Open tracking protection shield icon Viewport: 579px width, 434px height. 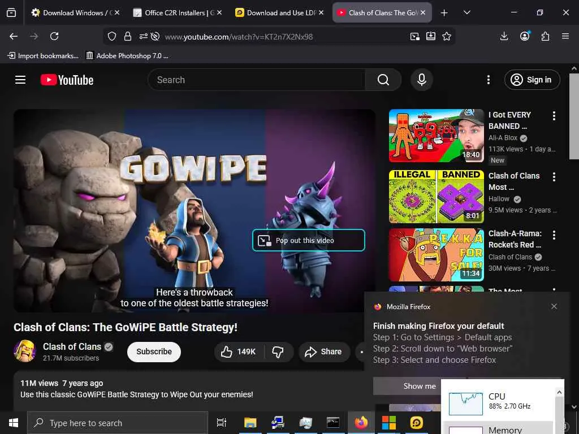point(112,36)
